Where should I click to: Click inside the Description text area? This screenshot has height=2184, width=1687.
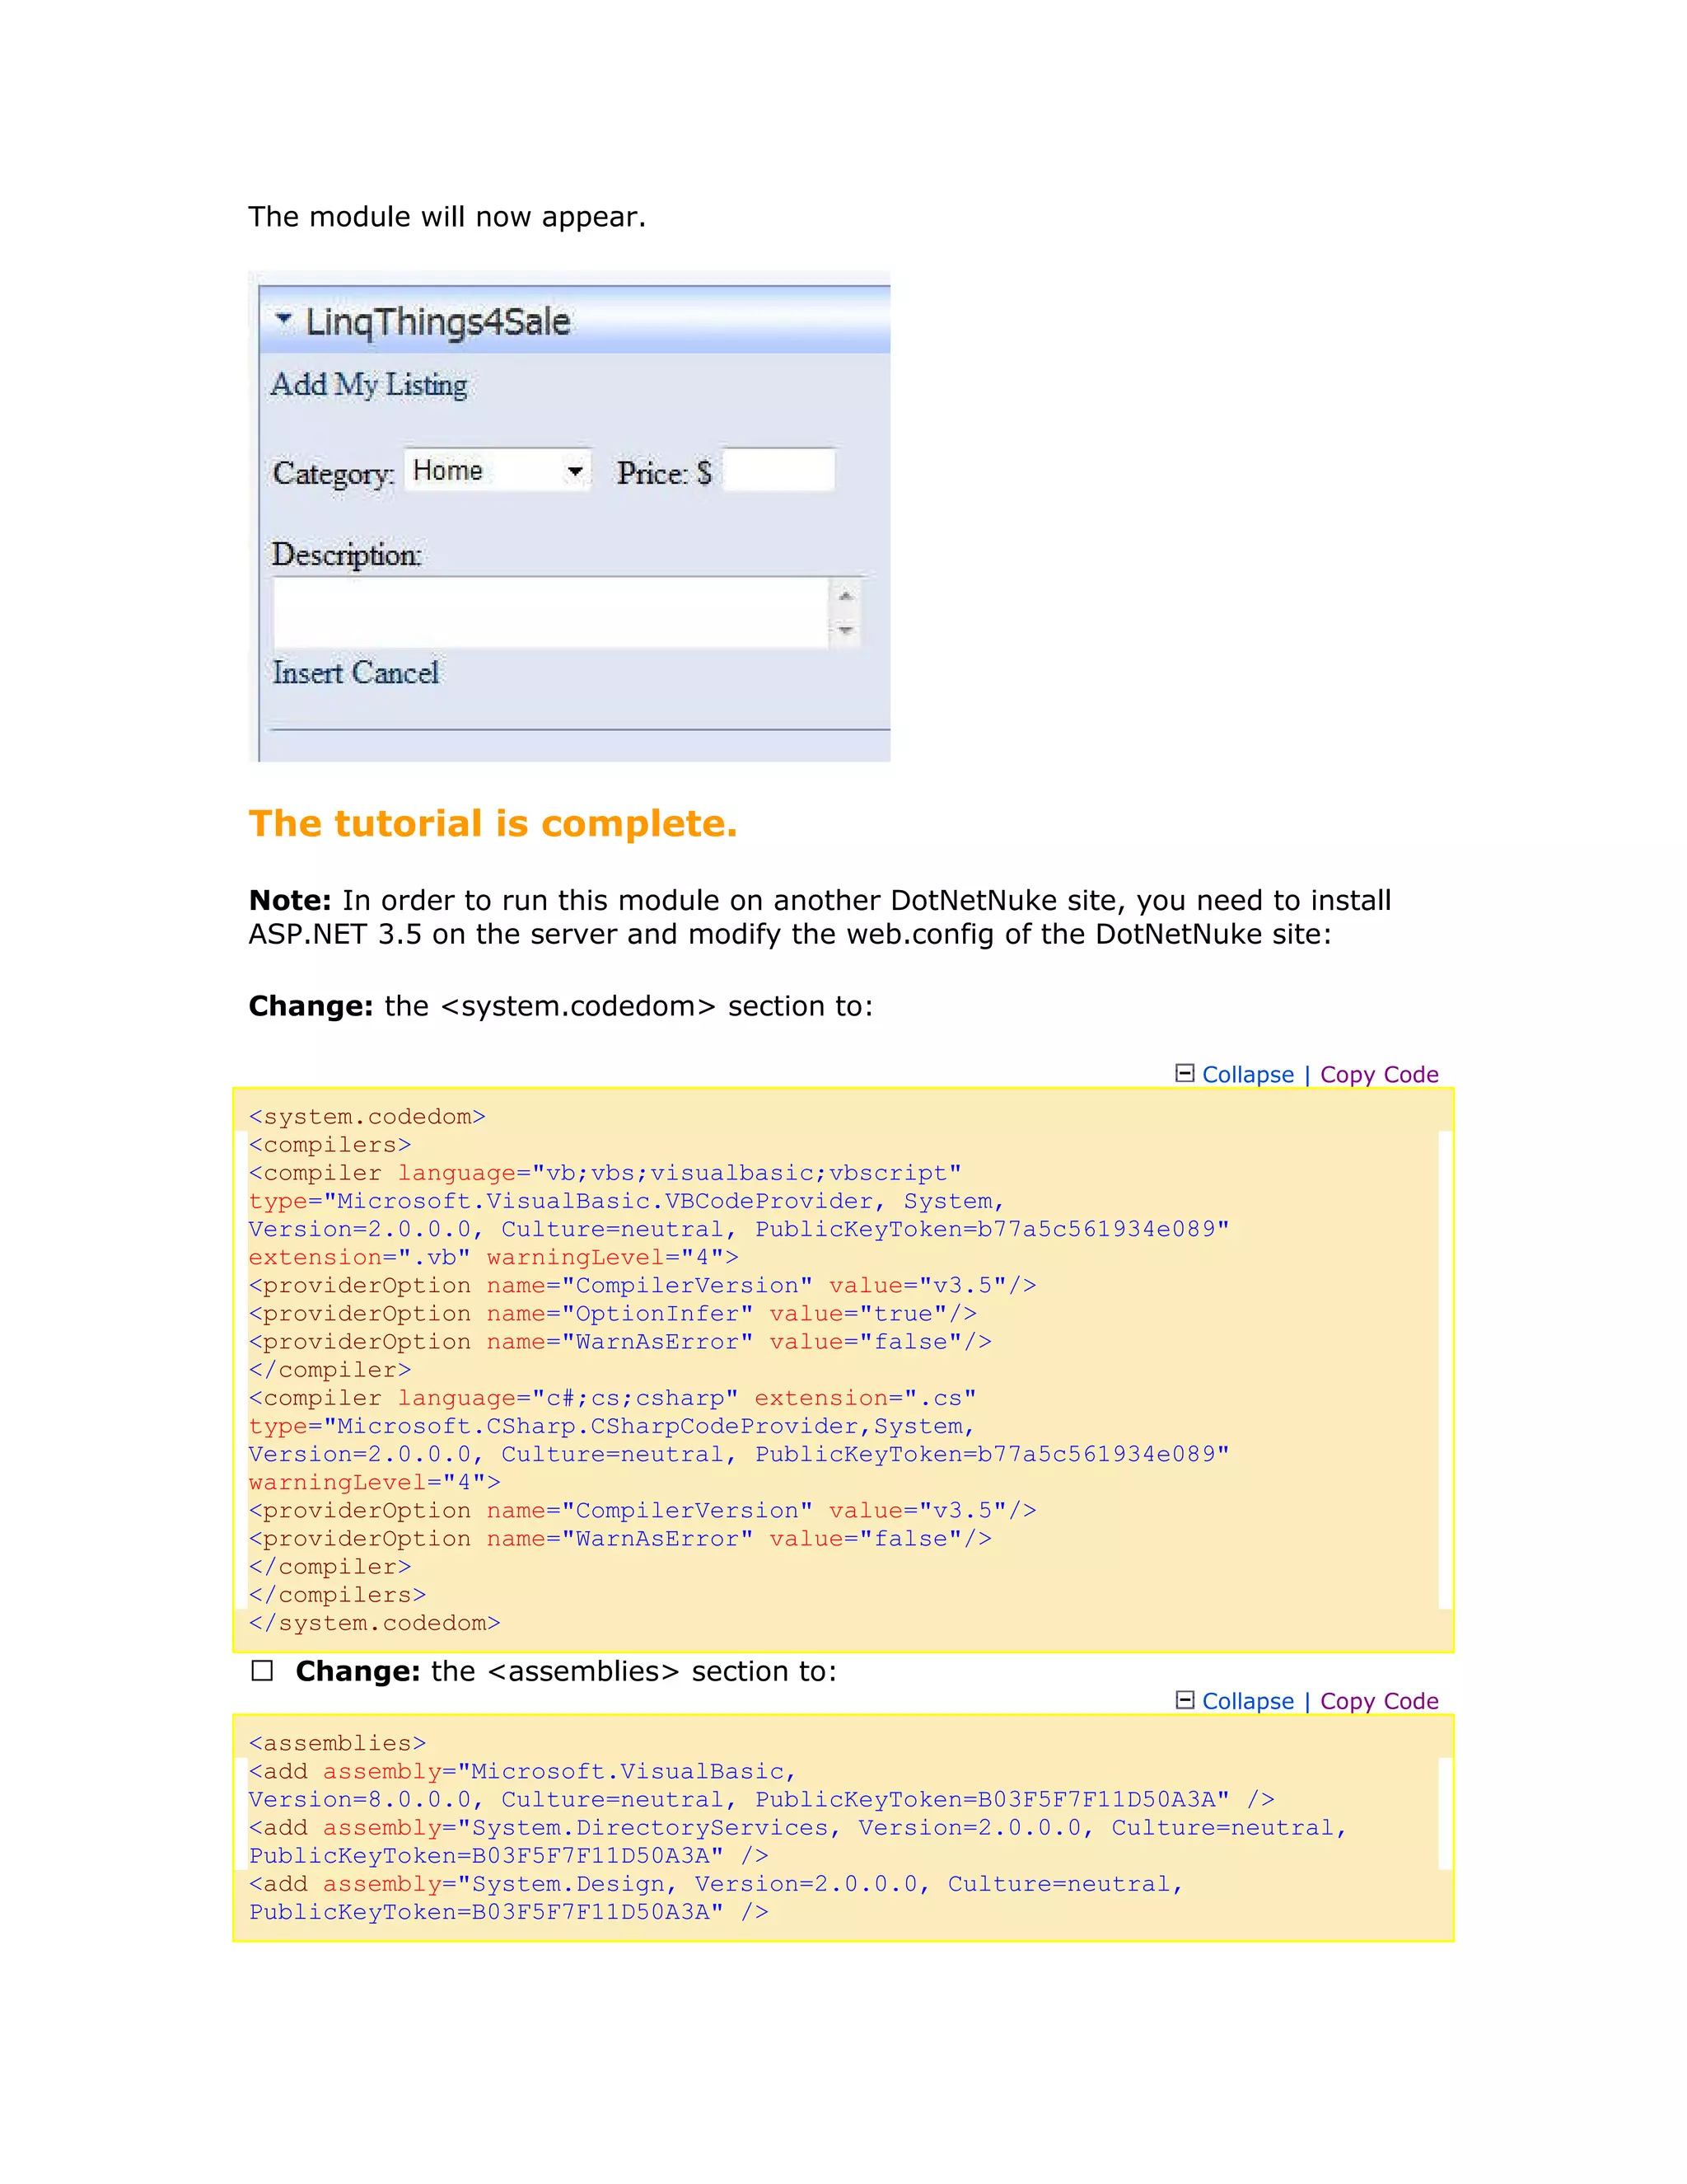pos(551,612)
